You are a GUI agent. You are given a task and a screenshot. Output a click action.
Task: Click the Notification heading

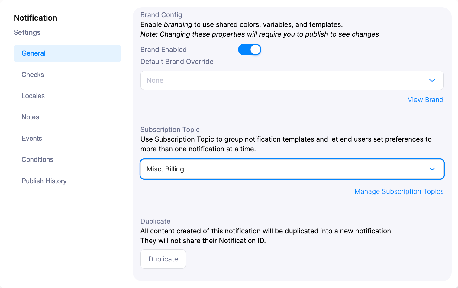(35, 18)
